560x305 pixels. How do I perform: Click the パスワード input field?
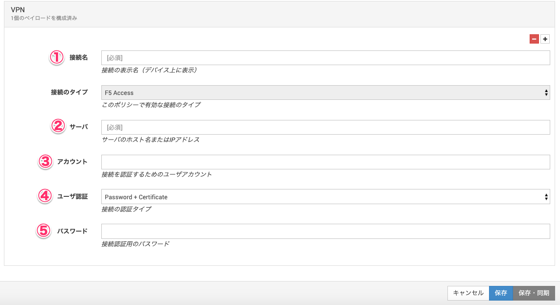(326, 231)
